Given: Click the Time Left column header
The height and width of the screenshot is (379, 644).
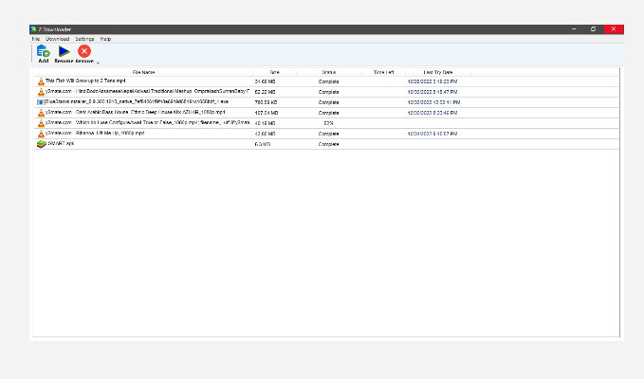Looking at the screenshot, I should click(x=383, y=72).
